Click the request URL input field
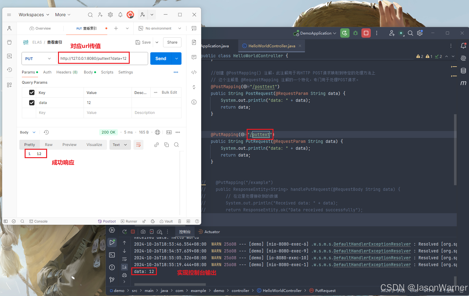This screenshot has height=296, width=469. pos(94,58)
